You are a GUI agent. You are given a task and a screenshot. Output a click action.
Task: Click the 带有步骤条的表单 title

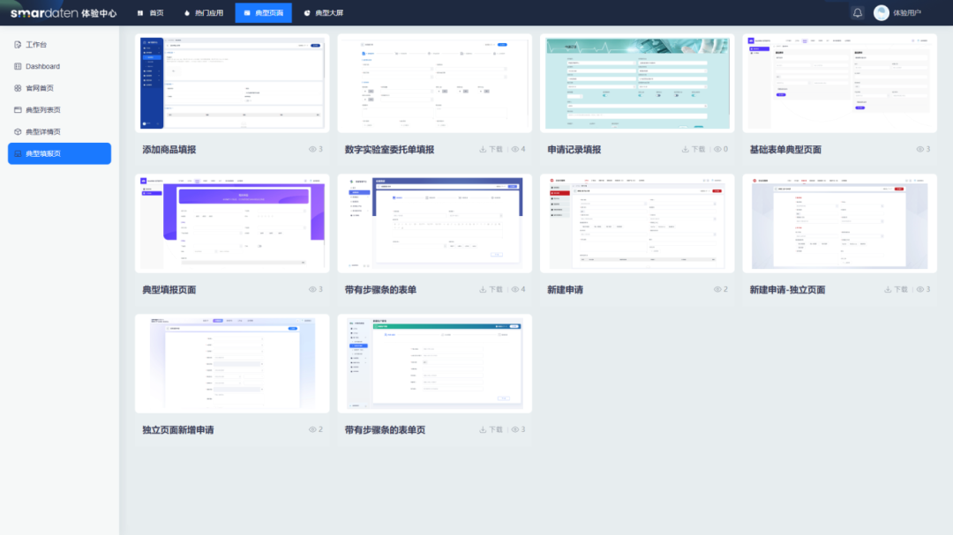[380, 290]
